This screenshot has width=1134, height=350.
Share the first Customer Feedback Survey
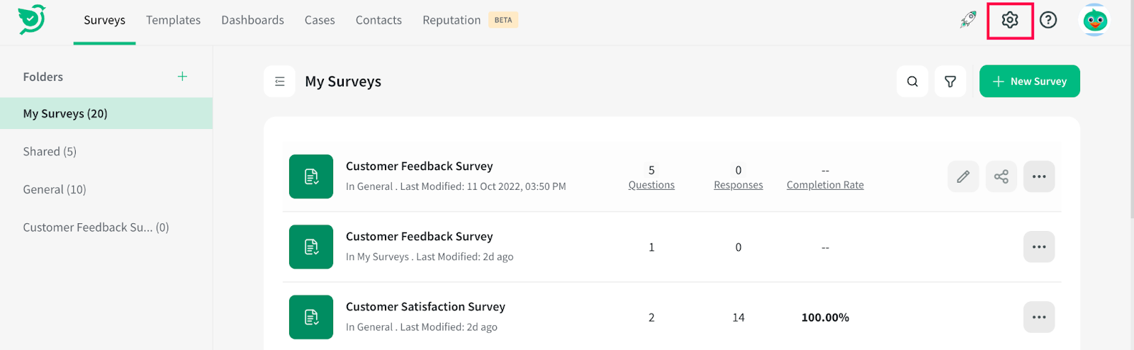click(1001, 176)
